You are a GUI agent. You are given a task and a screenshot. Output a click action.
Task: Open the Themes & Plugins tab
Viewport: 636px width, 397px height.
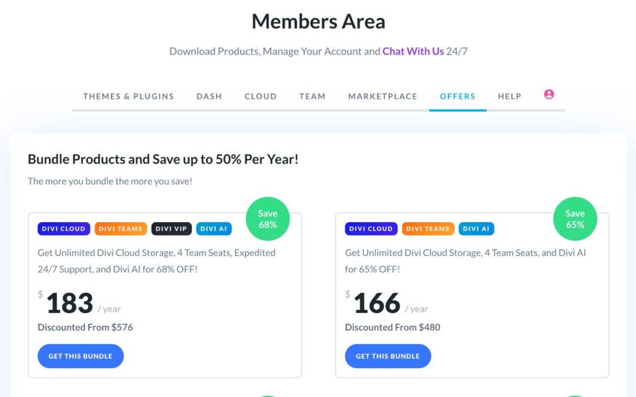(128, 96)
